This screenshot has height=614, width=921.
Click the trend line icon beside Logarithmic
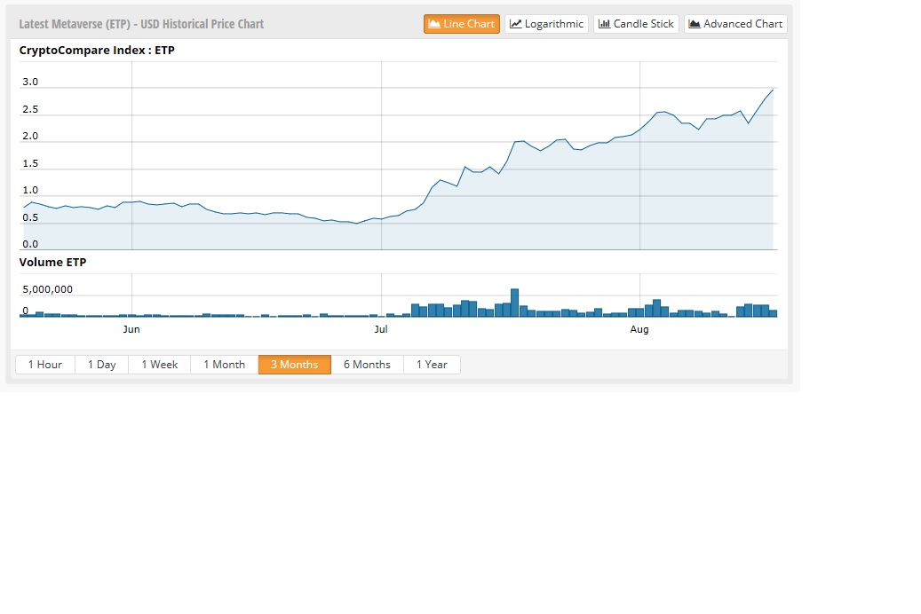(x=516, y=24)
